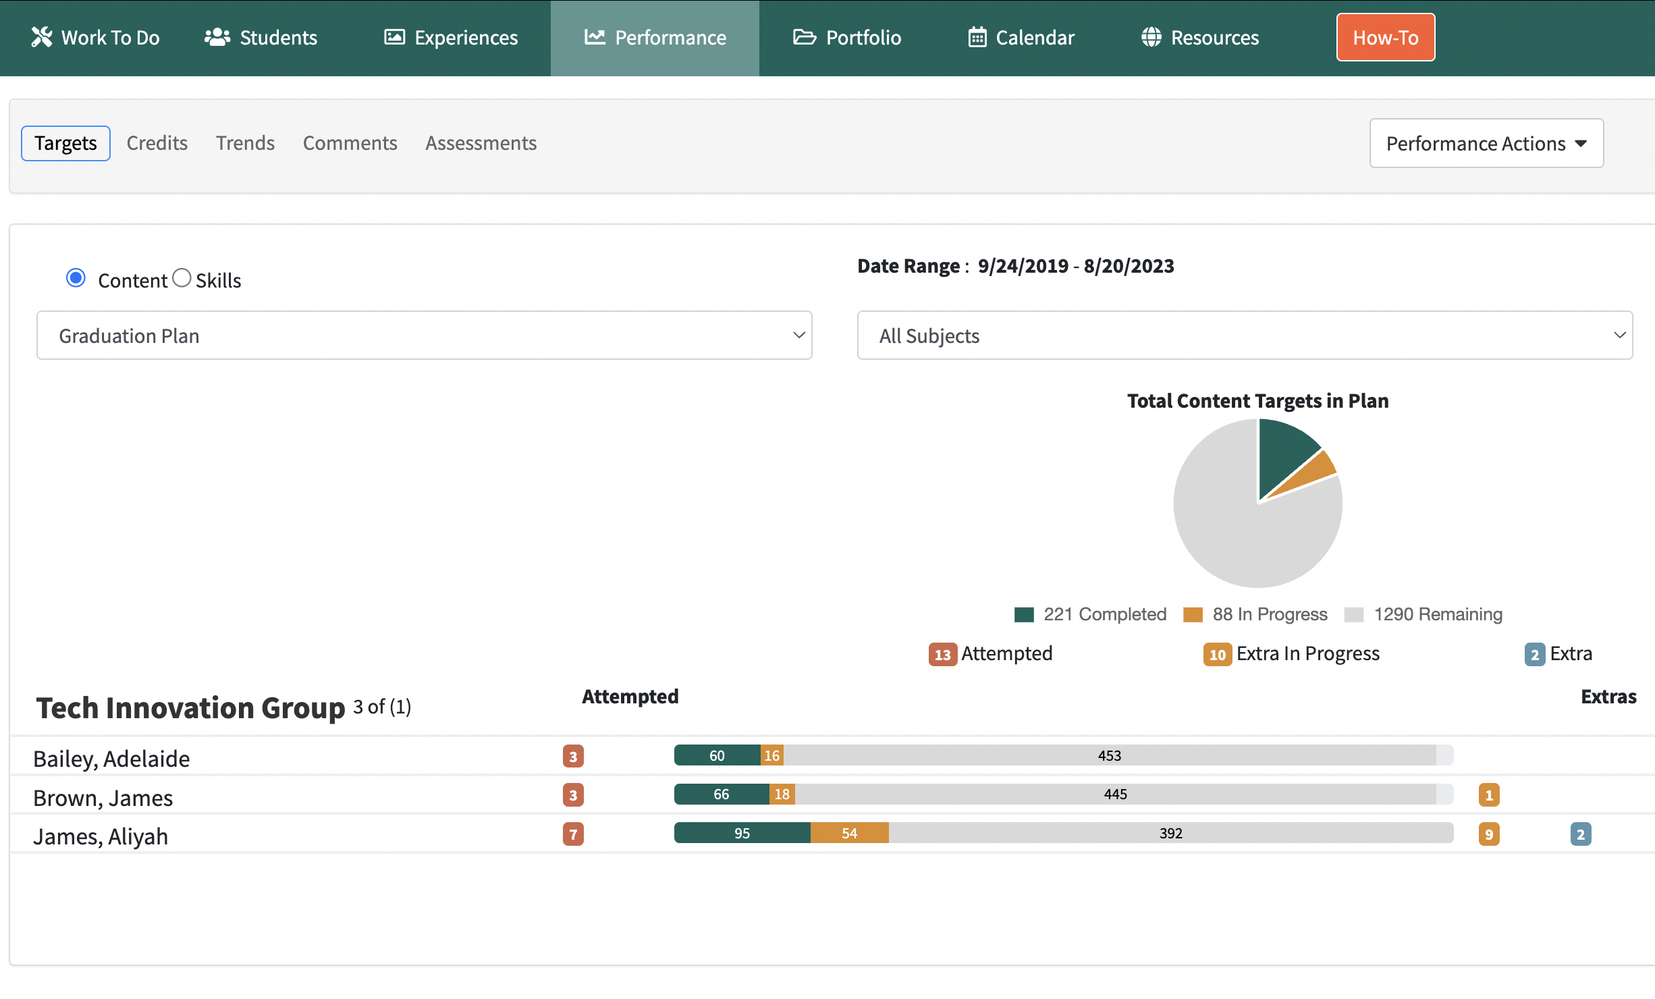This screenshot has height=999, width=1655.
Task: Click the Resources globe icon
Action: (x=1151, y=37)
